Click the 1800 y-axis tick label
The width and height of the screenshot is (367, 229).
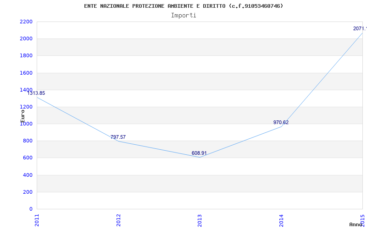click(26, 56)
